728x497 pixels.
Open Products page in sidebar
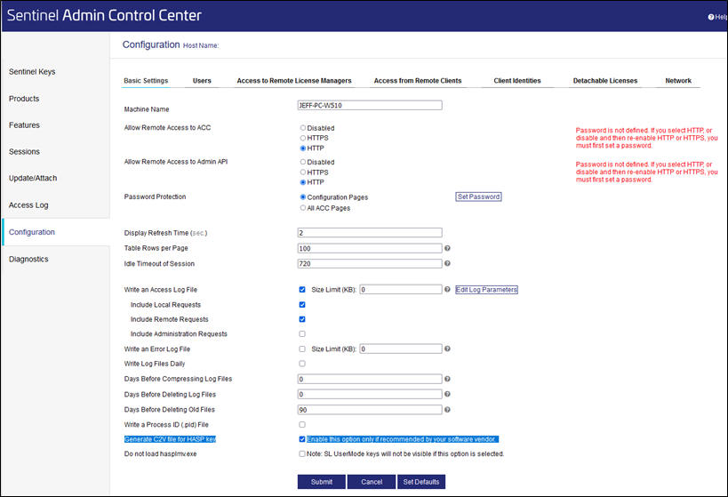pyautogui.click(x=24, y=99)
